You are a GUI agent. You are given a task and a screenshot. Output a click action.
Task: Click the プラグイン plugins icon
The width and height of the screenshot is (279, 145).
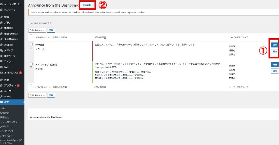[2, 85]
